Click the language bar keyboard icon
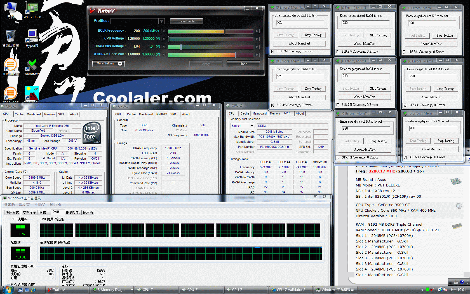This screenshot has height=294, width=470. [455, 282]
